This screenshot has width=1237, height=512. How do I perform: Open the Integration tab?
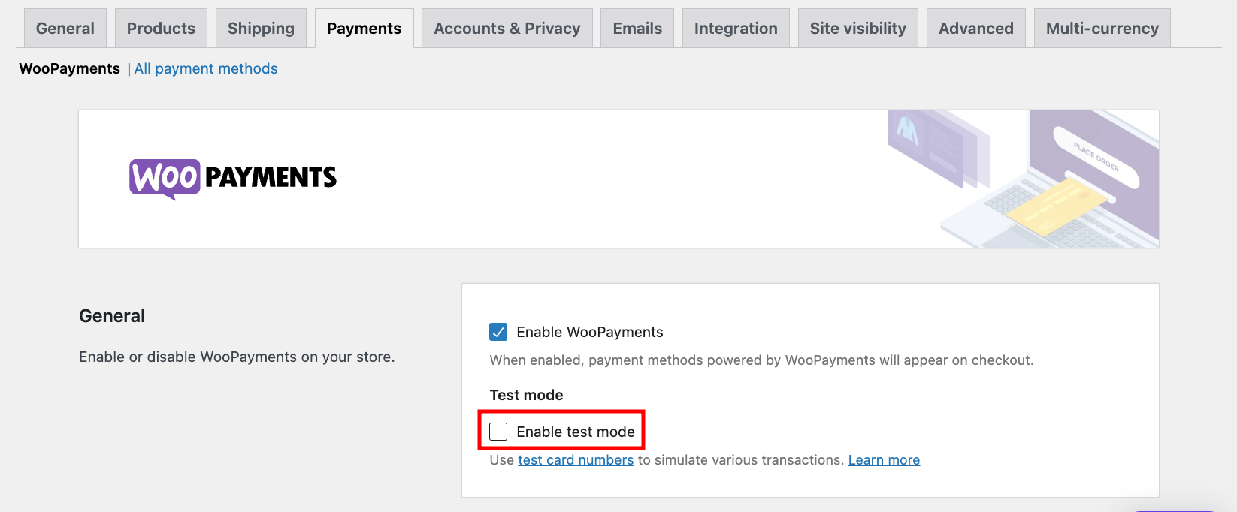click(x=736, y=29)
